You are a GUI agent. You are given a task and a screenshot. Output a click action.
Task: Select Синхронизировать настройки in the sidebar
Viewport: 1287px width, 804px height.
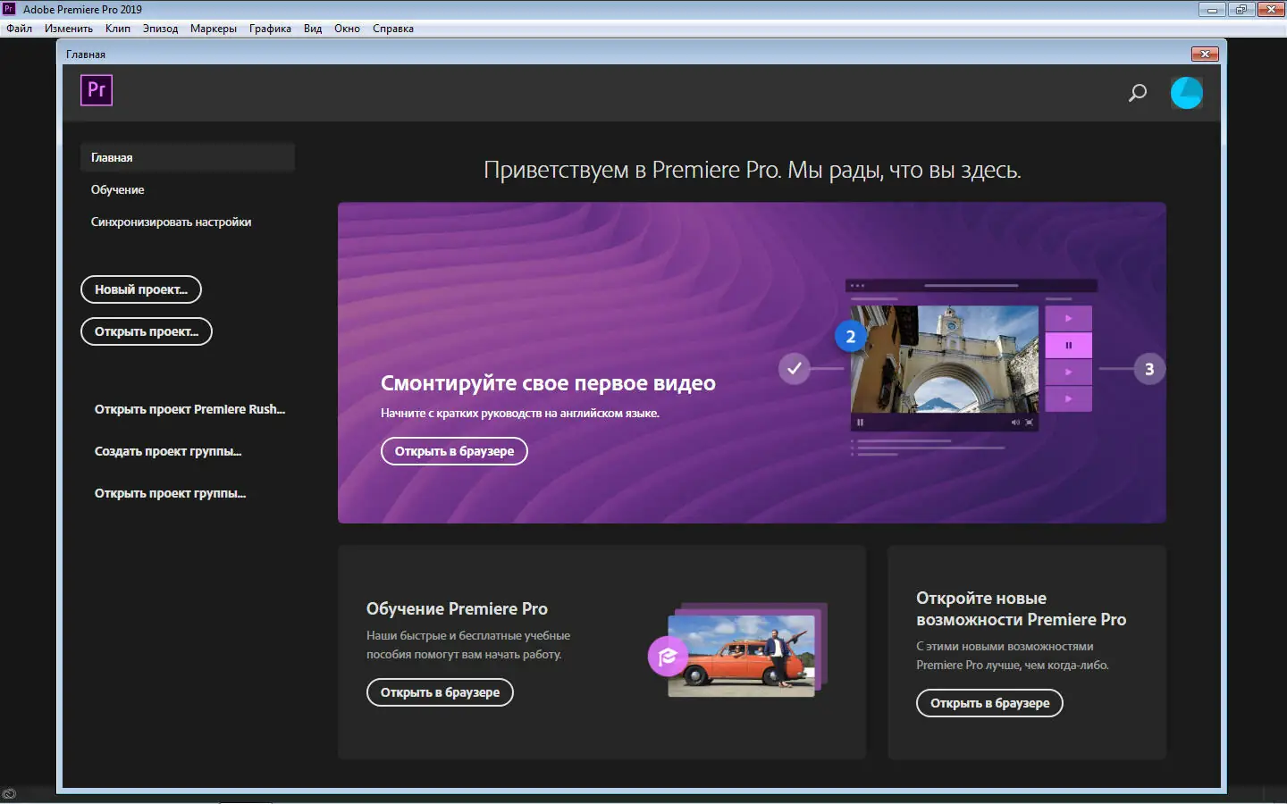tap(171, 222)
